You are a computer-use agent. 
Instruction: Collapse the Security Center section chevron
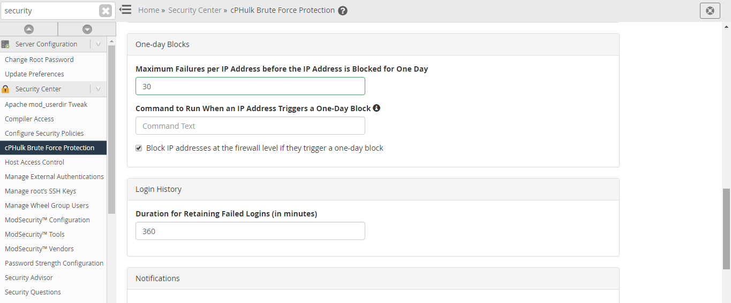(98, 89)
